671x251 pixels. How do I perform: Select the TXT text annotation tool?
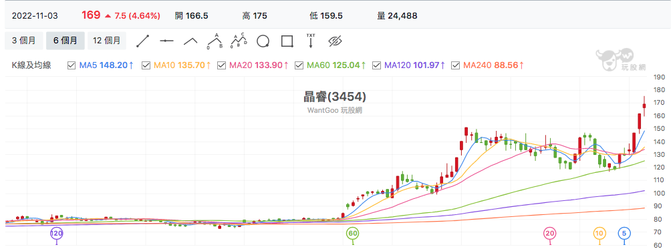pyautogui.click(x=311, y=40)
